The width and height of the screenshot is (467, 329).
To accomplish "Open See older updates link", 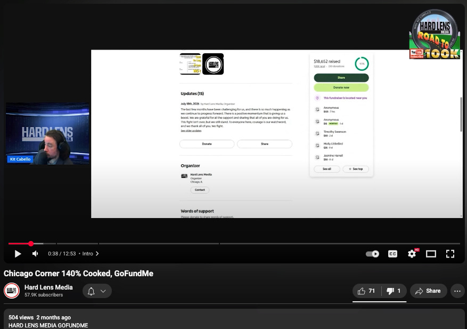I will point(191,131).
